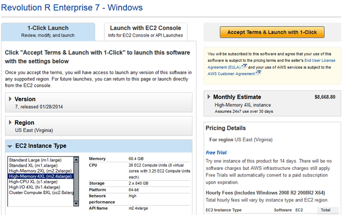The width and height of the screenshot is (344, 215).
Task: Click the 'High' network performance value
Action: (132, 196)
